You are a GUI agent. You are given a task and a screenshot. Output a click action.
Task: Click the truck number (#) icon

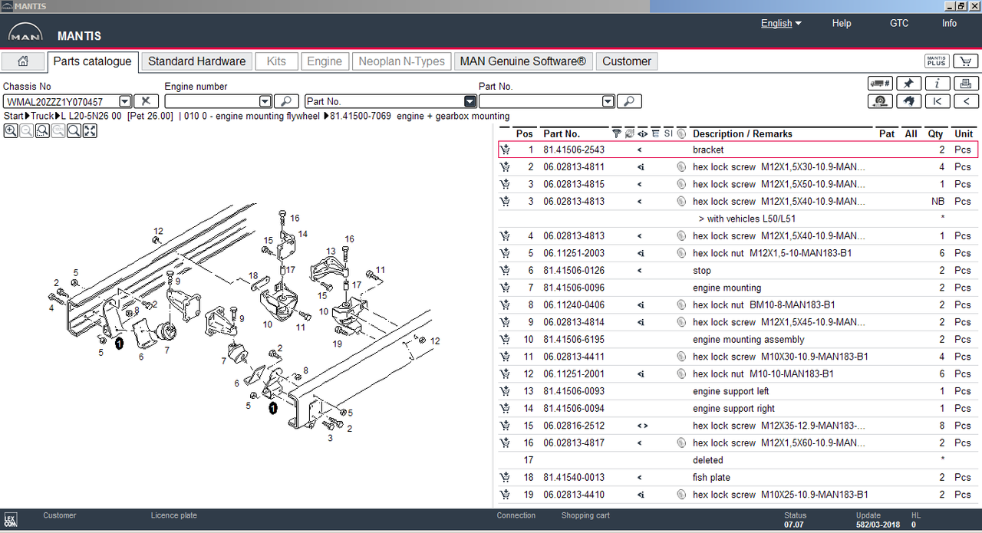coord(880,84)
